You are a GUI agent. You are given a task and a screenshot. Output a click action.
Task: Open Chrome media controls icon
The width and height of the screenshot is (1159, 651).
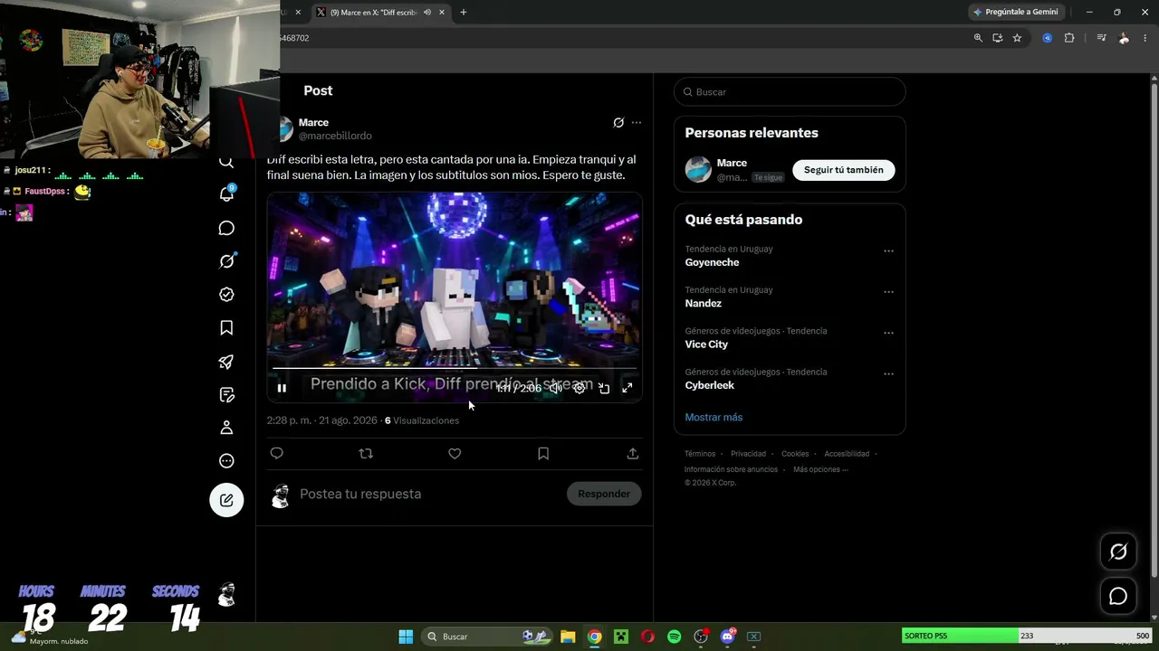pyautogui.click(x=1101, y=38)
